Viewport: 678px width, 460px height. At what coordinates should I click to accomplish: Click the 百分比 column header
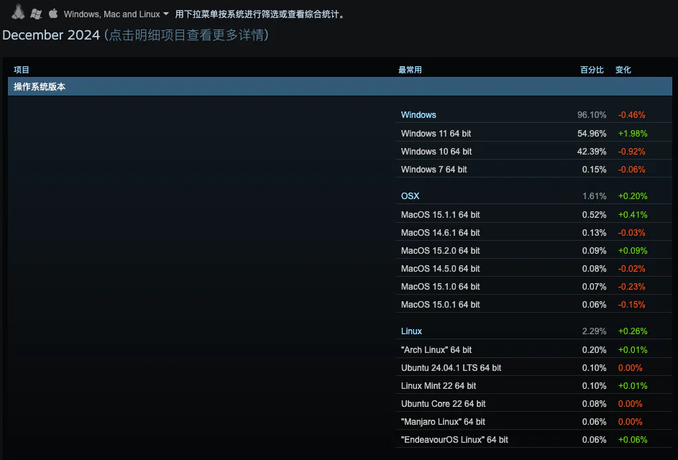(592, 70)
